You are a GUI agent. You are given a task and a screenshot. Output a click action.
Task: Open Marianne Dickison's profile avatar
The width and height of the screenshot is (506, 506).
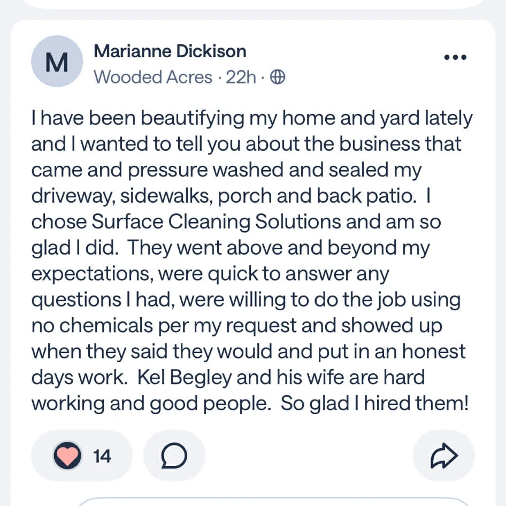pyautogui.click(x=57, y=62)
